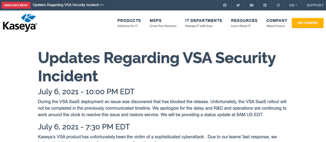326x142 pixels.
Task: Click the Get Started button
Action: (308, 23)
